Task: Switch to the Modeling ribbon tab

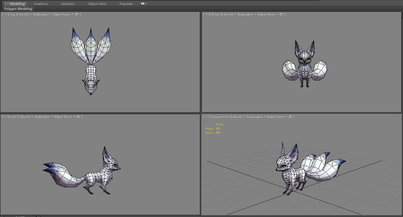Action: [x=17, y=4]
